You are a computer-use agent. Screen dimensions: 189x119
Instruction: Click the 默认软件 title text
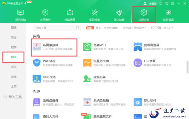[150, 100]
